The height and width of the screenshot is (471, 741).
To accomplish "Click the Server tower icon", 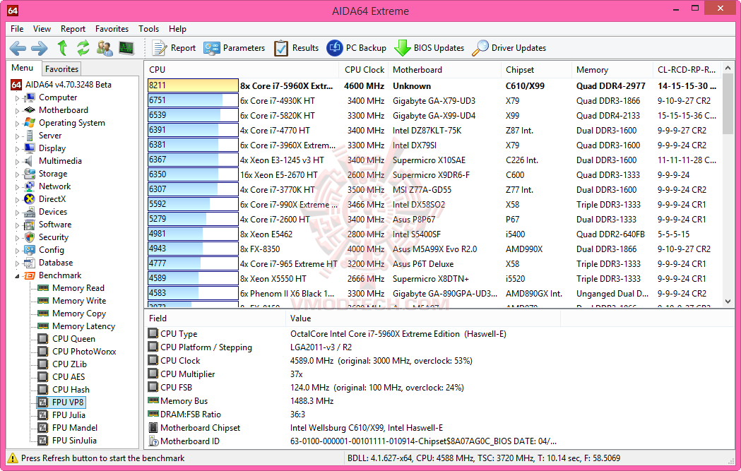I will coord(30,136).
